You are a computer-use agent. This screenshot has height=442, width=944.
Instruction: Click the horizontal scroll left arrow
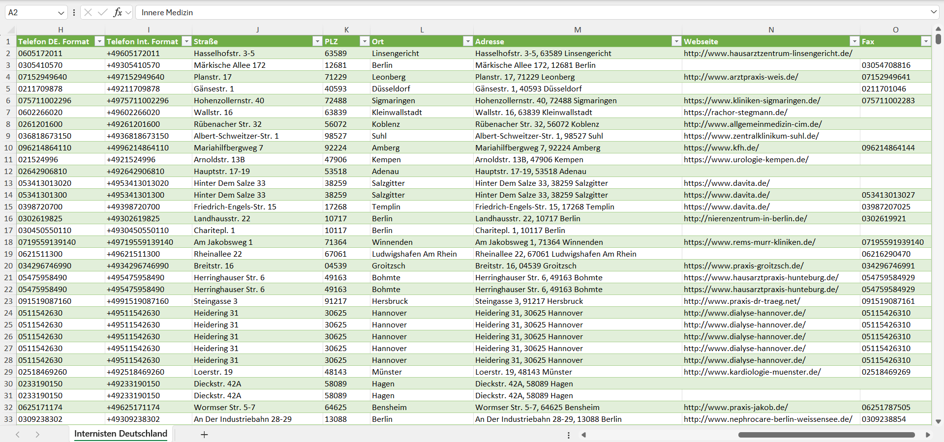click(584, 435)
